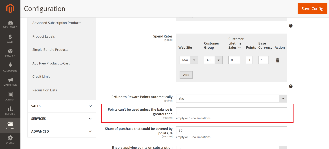
Task: Open the Customer Group dropdown showing ALL
Action: coord(213,60)
